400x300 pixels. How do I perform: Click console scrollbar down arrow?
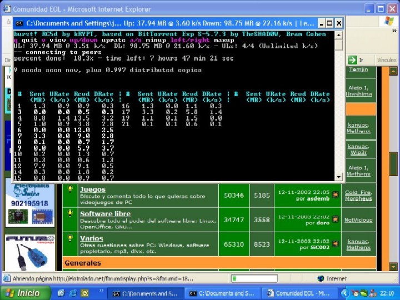338,177
